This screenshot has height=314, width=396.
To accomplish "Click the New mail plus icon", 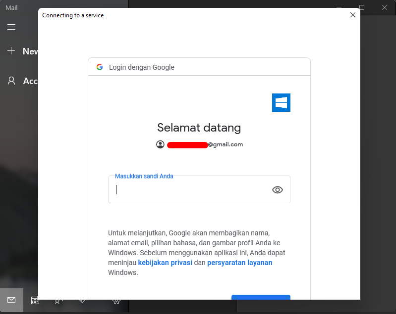I will [x=11, y=51].
